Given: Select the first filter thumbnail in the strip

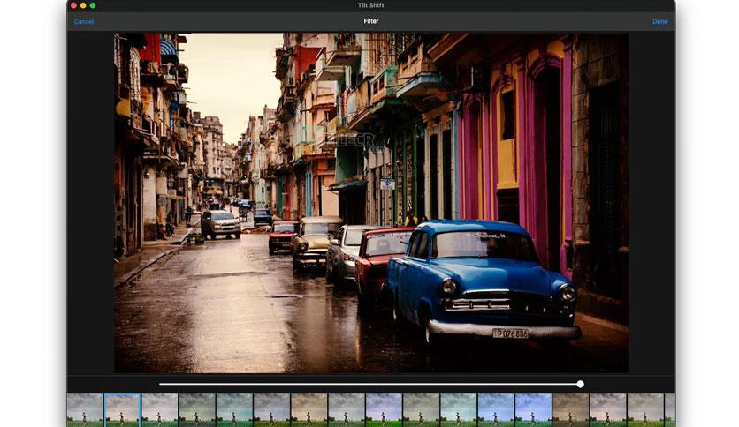Looking at the screenshot, I should 85,410.
